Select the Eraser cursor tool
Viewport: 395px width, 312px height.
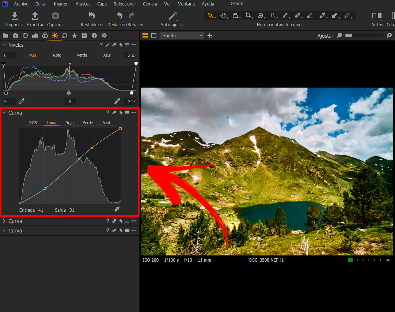(x=310, y=15)
